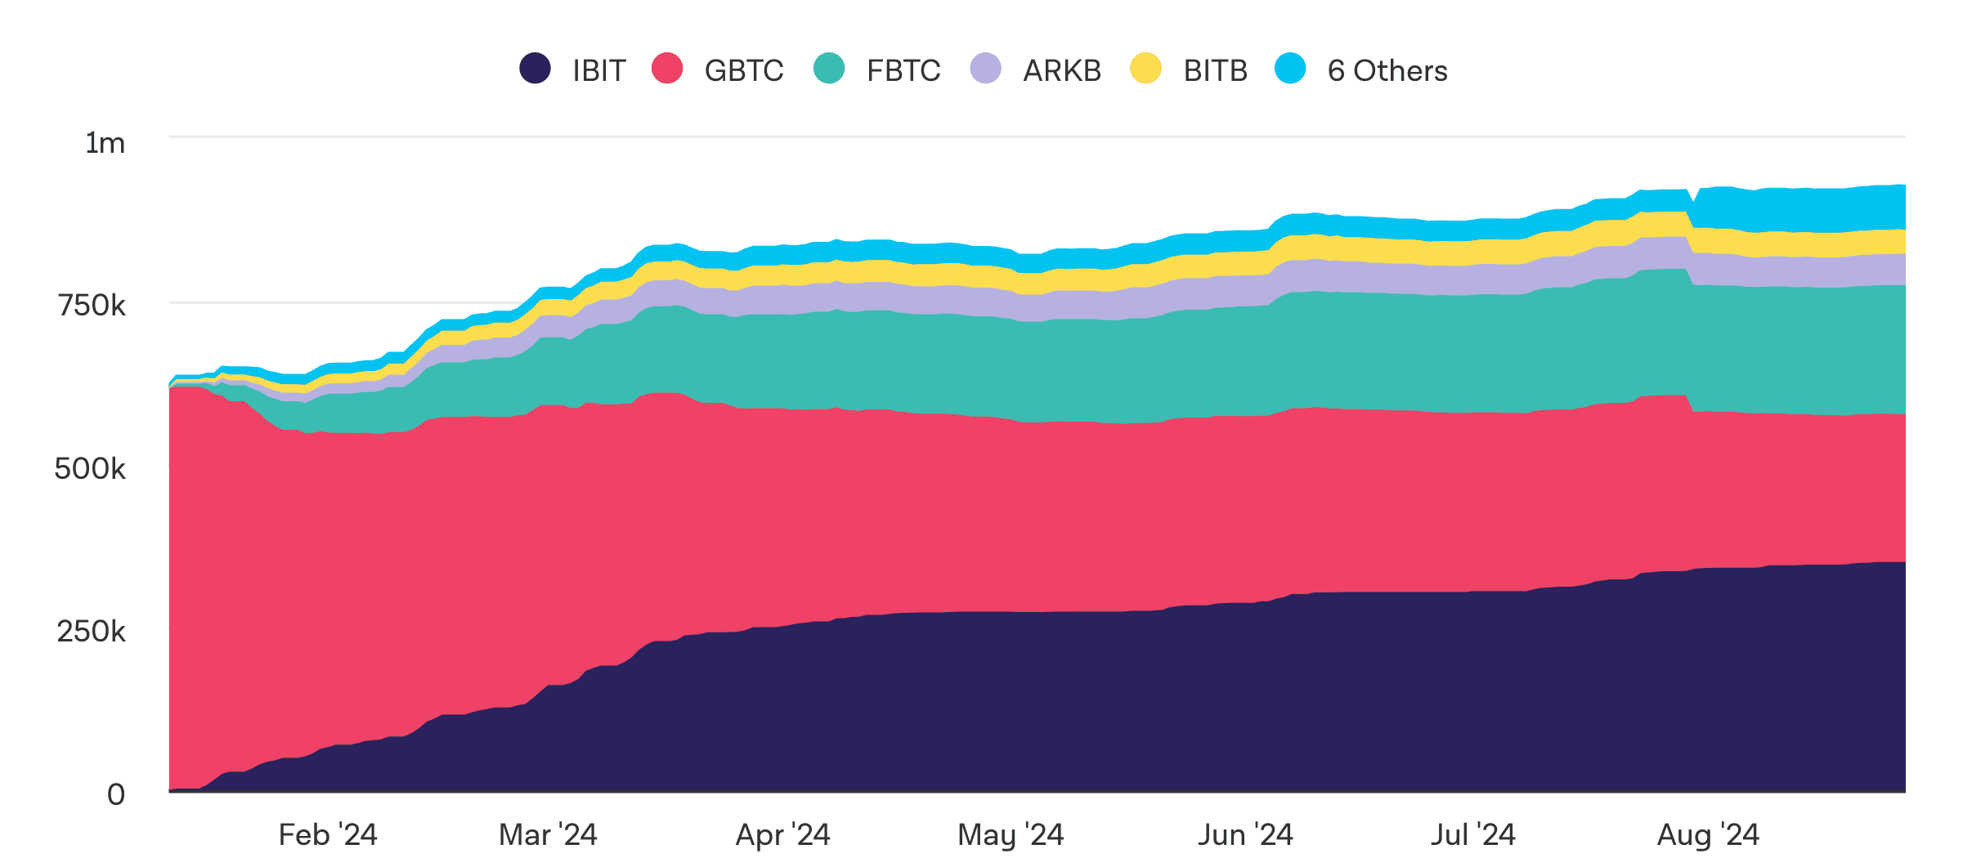Image resolution: width=1963 pixels, height=867 pixels.
Task: Click the Jun '24 axis label
Action: point(1245,835)
